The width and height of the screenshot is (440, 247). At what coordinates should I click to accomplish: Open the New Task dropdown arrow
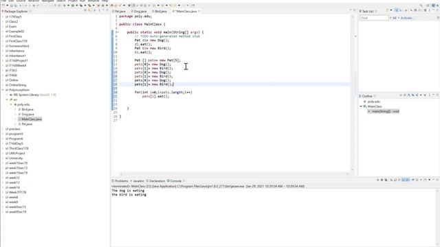[391, 10]
